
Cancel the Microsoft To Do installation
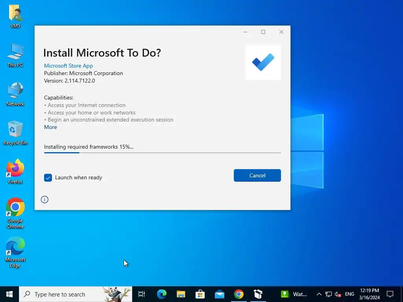coord(257,175)
